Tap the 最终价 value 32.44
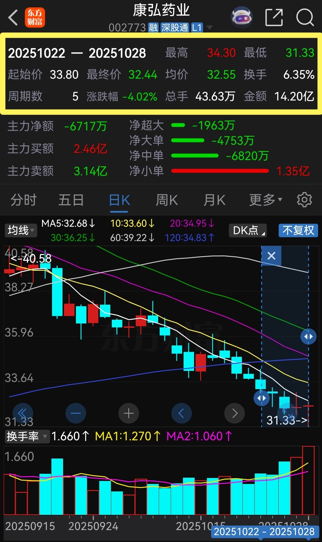Screen dimensions: 322x542 click(x=143, y=74)
